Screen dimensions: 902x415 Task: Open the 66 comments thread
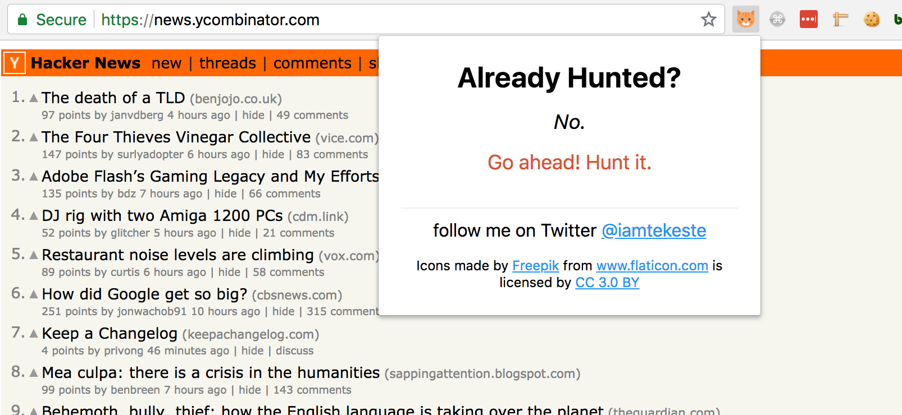pos(285,193)
